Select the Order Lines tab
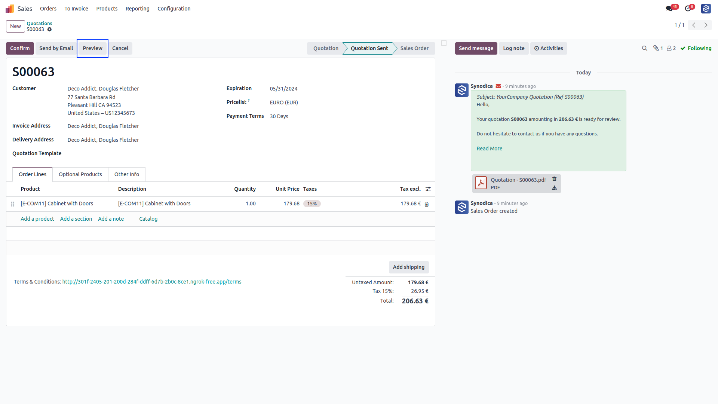Screen dimensions: 718x404 pos(33,174)
